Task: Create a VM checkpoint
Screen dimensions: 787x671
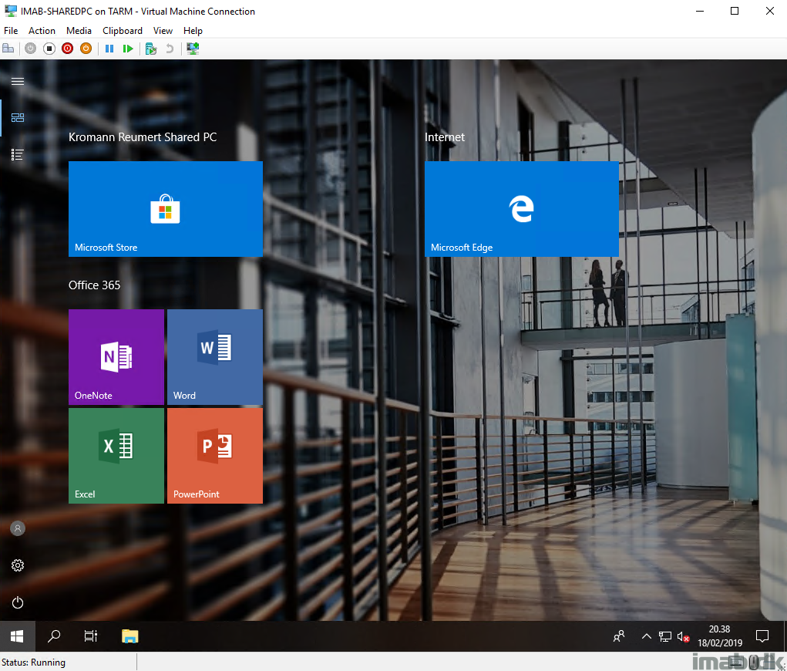Action: 150,49
